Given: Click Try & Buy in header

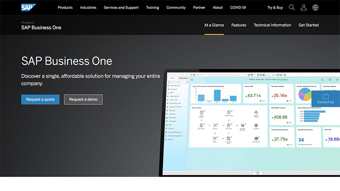Looking at the screenshot, I should coord(275,8).
